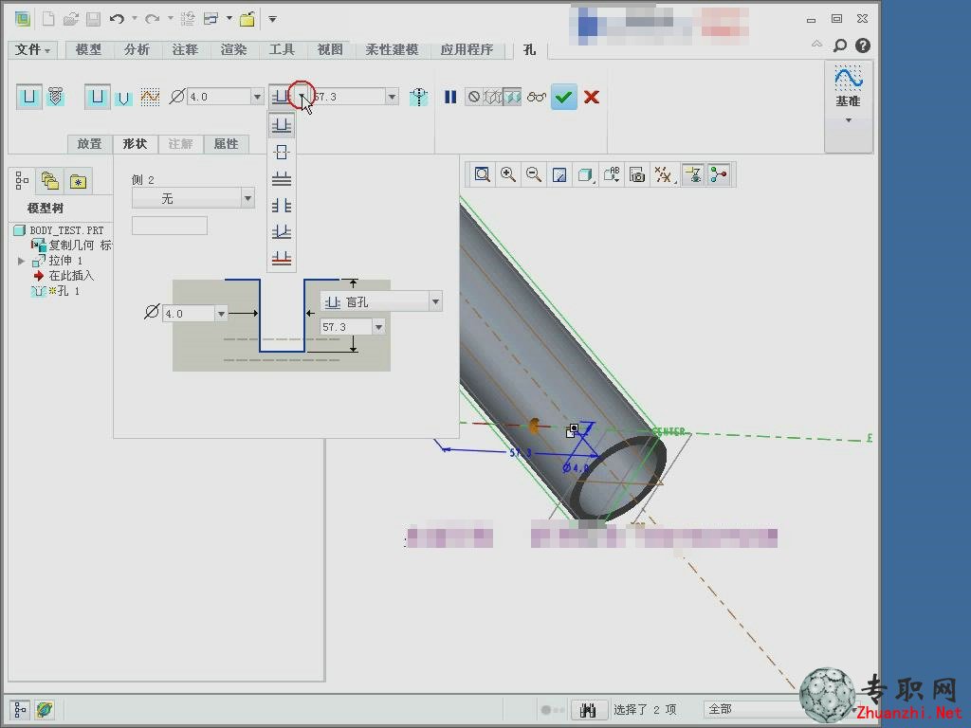The image size is (971, 728).
Task: Show the folder browser tab icon
Action: [49, 181]
